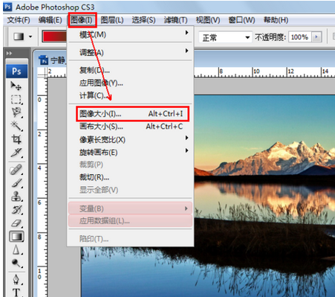Choose 图像大小(I)... menu item
Viewport: 335px width, 297px height.
pyautogui.click(x=132, y=114)
